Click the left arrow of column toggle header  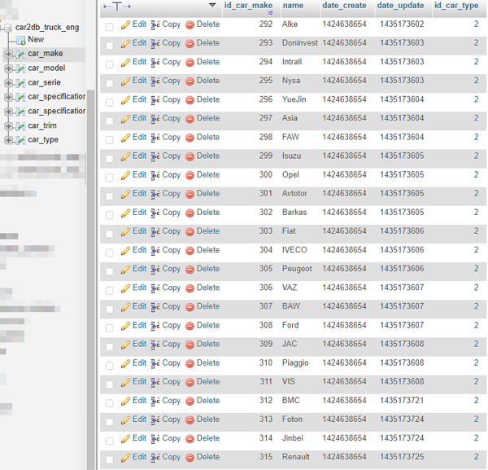tap(107, 7)
